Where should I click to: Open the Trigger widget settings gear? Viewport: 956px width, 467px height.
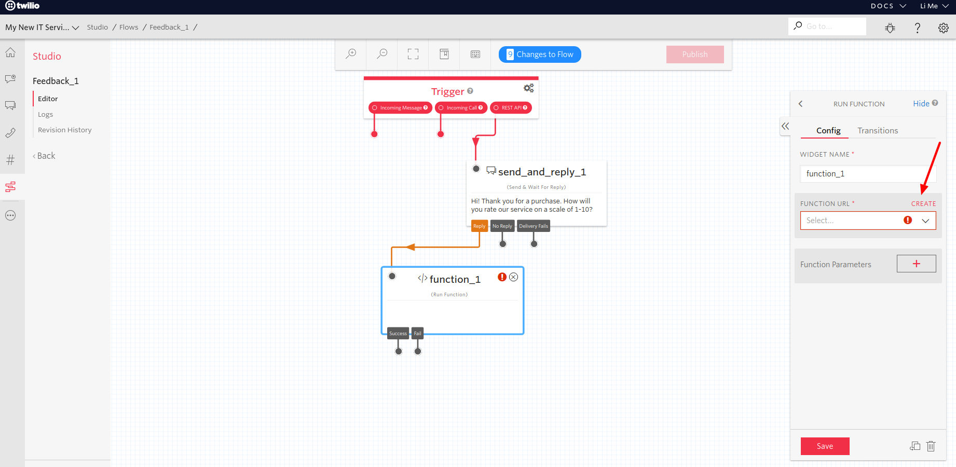pos(528,88)
